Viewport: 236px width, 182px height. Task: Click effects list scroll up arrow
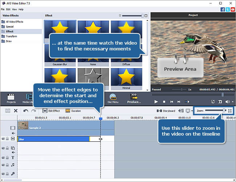(147, 21)
